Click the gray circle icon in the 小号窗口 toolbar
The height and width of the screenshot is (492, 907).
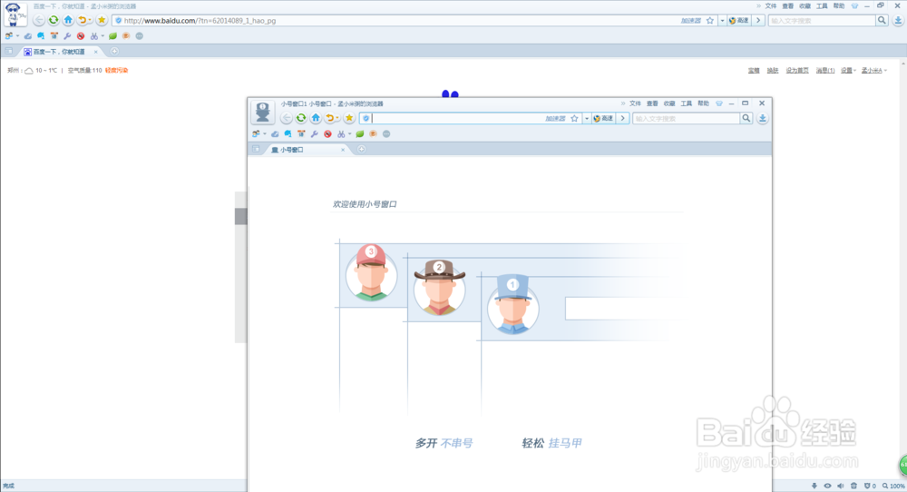386,133
